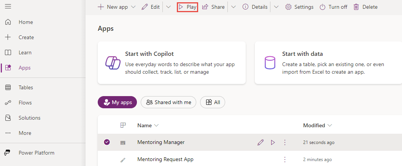This screenshot has height=166, width=402.
Task: Deselect the Mentoring Manager row checkmark
Action: [107, 142]
